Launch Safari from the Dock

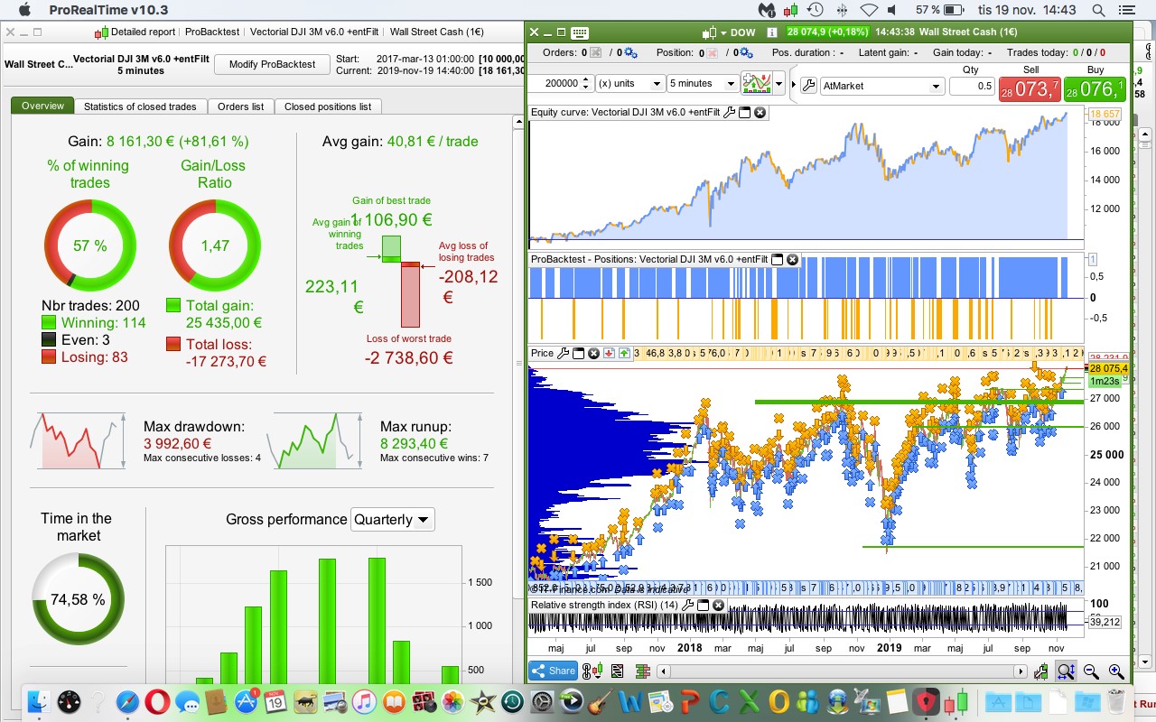[x=128, y=701]
